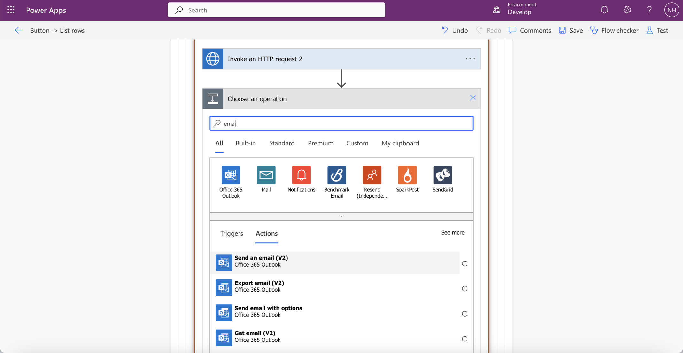Close the Choose an operation panel

(473, 98)
